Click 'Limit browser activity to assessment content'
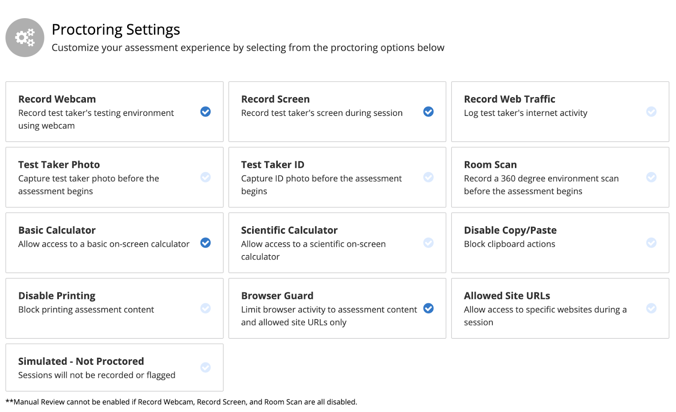 pyautogui.click(x=329, y=316)
